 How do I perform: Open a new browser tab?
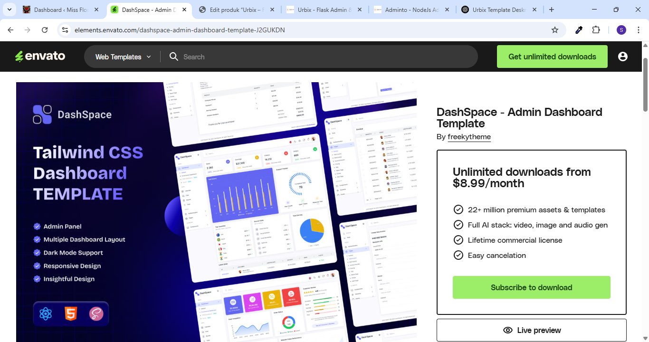(552, 9)
